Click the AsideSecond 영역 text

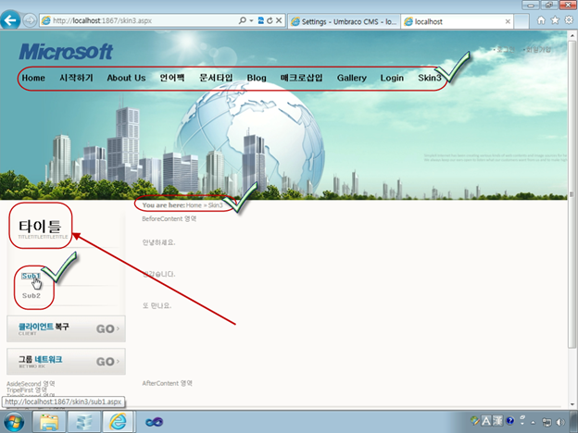click(31, 384)
